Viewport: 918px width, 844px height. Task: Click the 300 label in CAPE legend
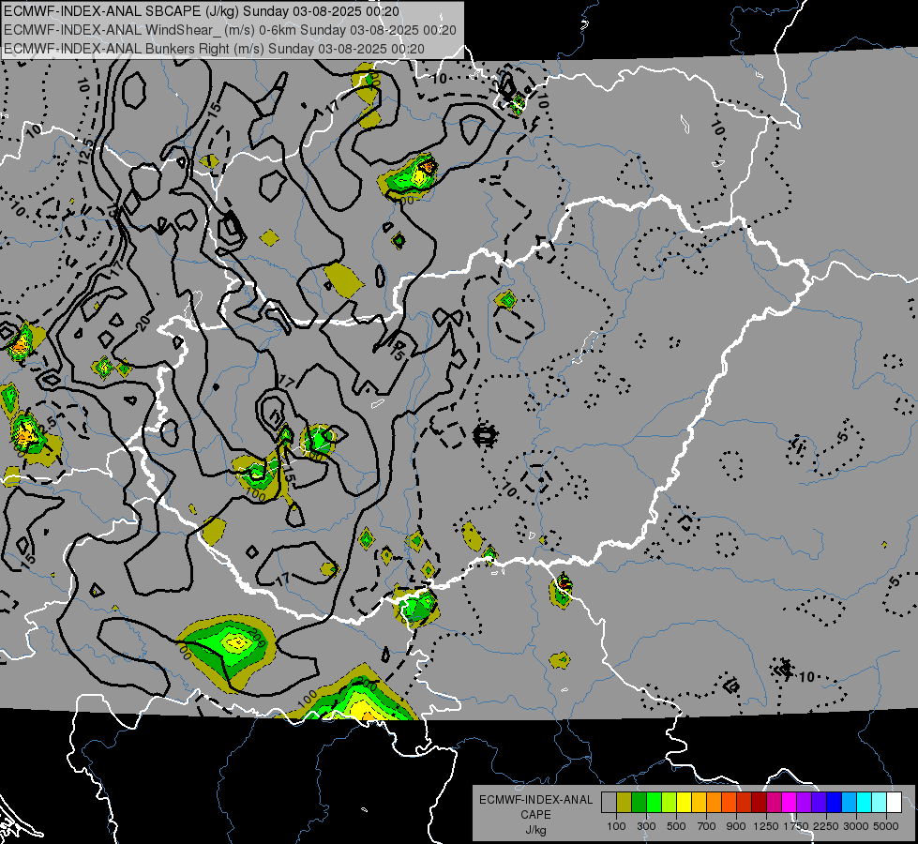click(x=646, y=826)
